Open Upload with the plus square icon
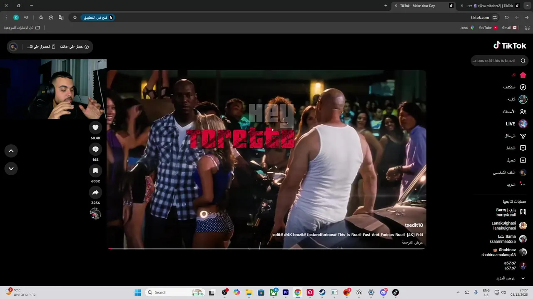This screenshot has height=299, width=533. [x=523, y=160]
